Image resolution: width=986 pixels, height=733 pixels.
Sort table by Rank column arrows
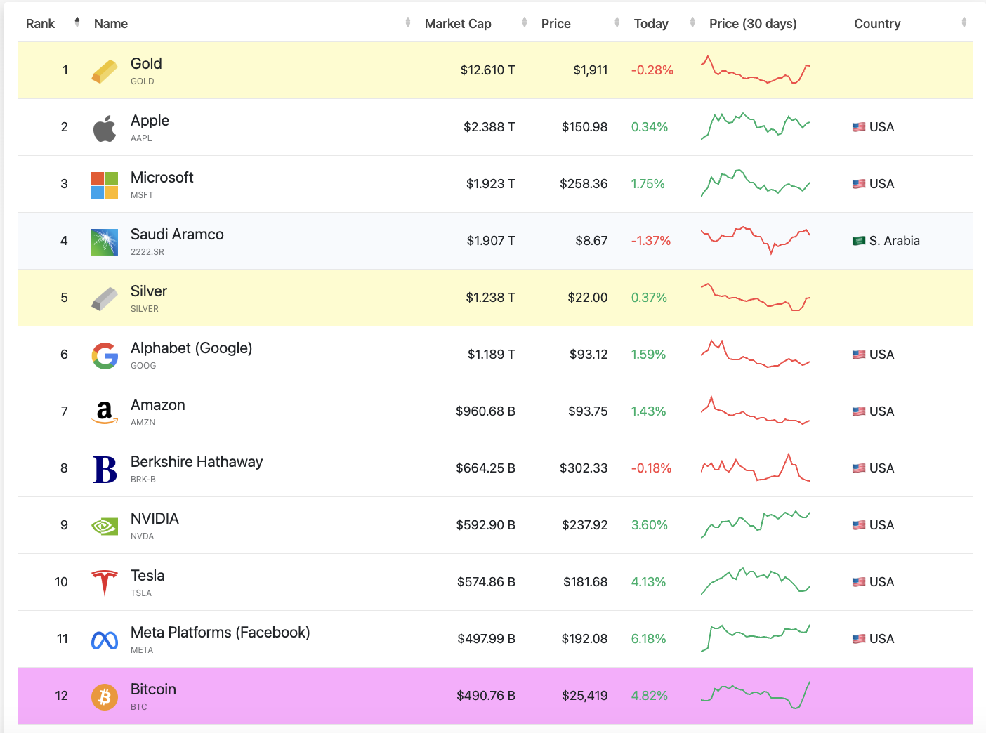(77, 23)
